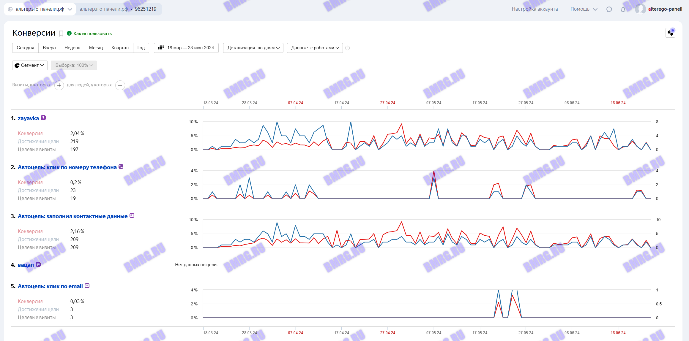Viewport: 689px width, 341px height.
Task: Click the email icon beside клик по email
Action: (87, 286)
